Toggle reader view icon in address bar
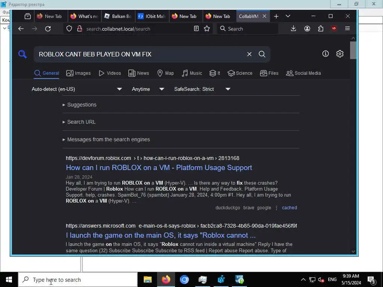Image resolution: width=383 pixels, height=287 pixels. click(196, 28)
